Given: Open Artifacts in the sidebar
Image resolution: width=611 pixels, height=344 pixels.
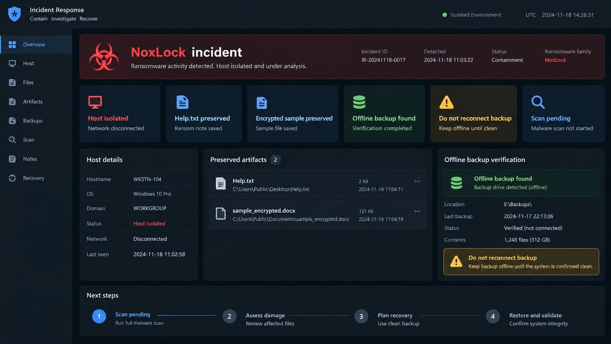Looking at the screenshot, I should (x=36, y=102).
